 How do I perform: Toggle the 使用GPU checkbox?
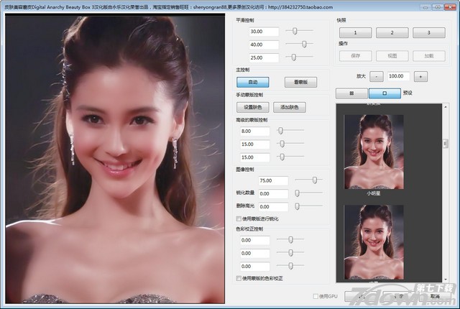(315, 296)
